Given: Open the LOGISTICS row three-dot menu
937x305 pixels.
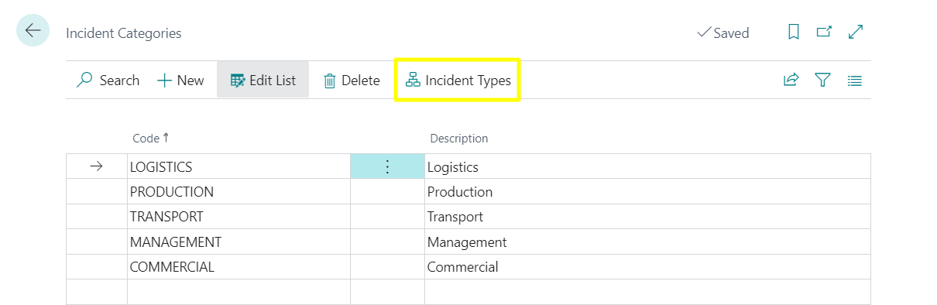Looking at the screenshot, I should tap(388, 166).
